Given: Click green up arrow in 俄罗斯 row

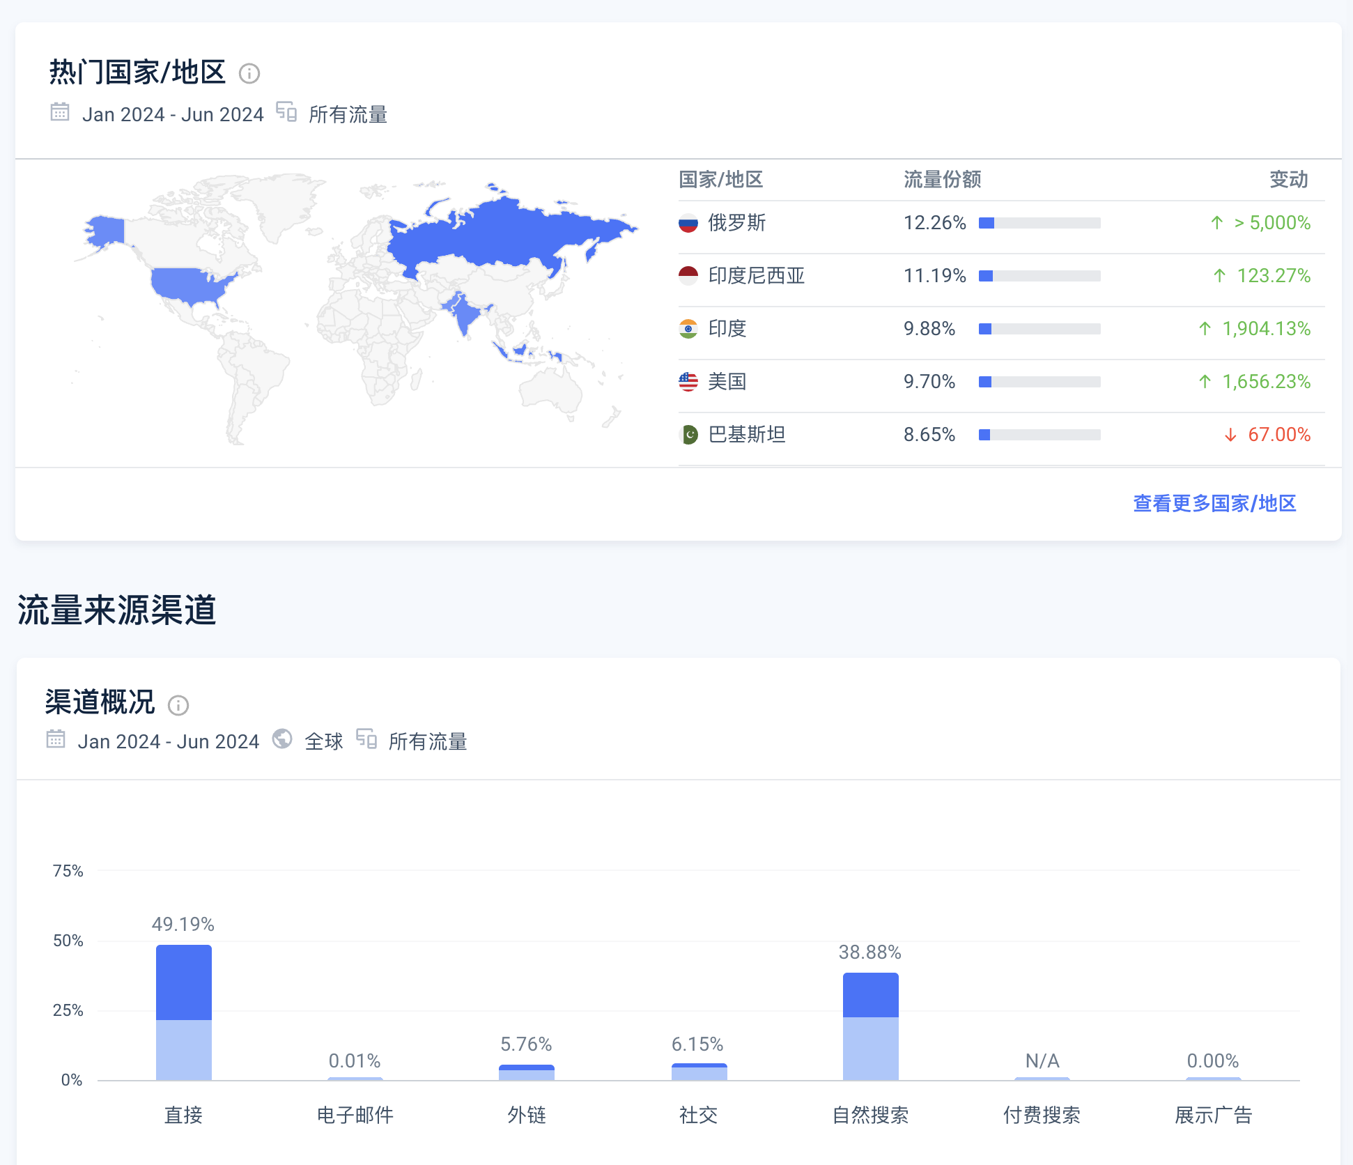Looking at the screenshot, I should pos(1217,223).
